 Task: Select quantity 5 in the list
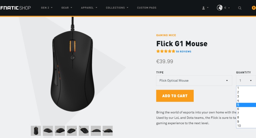coord(246,105)
